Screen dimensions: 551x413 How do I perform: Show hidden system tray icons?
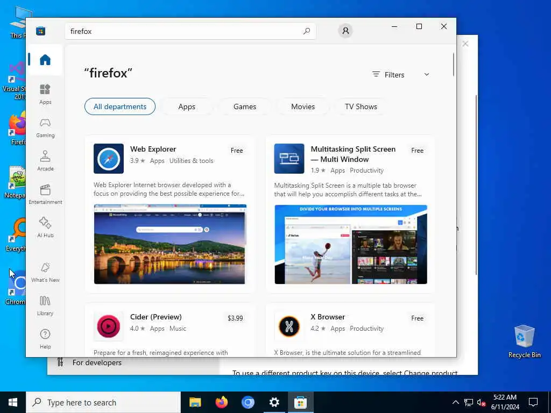tap(455, 402)
